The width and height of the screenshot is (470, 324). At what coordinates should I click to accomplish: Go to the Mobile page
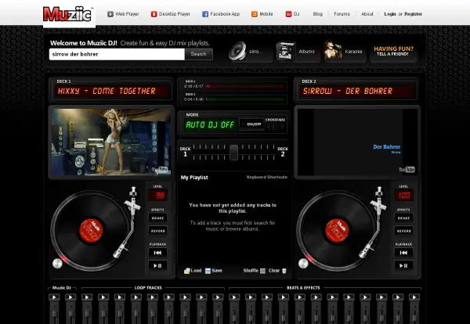(x=262, y=14)
